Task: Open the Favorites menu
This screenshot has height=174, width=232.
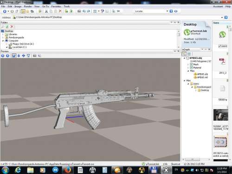Action: [56, 6]
